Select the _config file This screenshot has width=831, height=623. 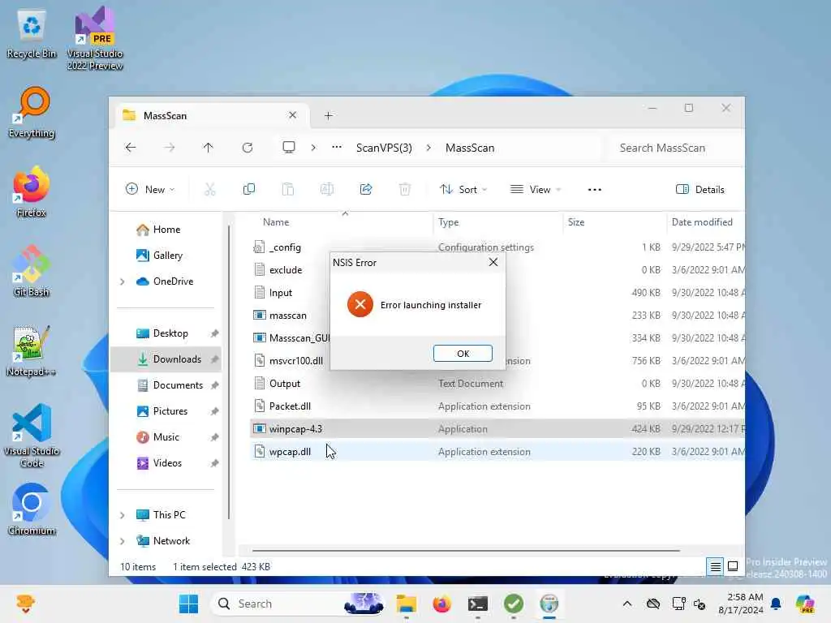click(x=285, y=247)
